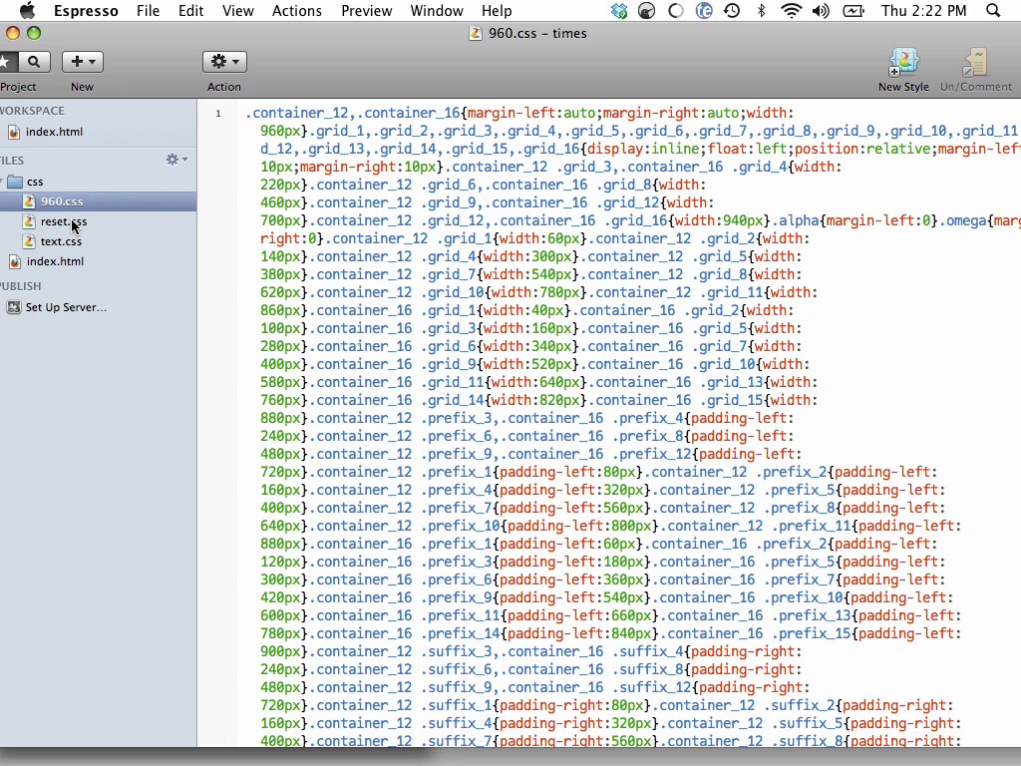Open reset.css from the file list
This screenshot has height=766, width=1021.
(x=64, y=221)
